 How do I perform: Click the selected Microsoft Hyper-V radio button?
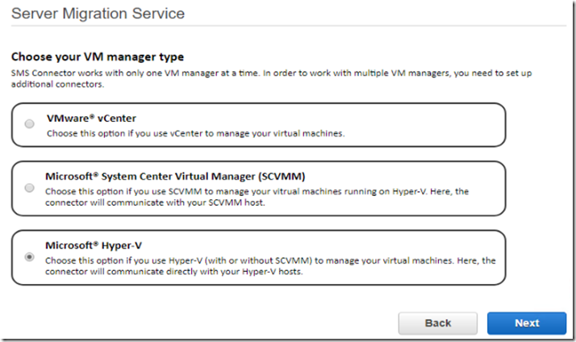(29, 256)
